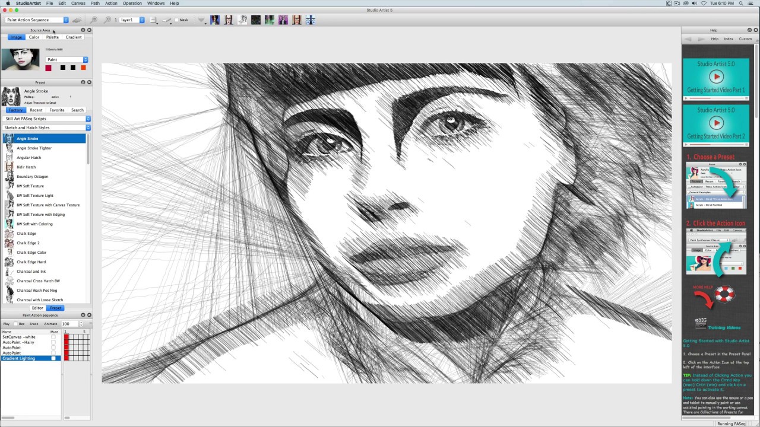Screen dimensions: 760x427
Task: Click the Help forward arrow
Action: [701, 39]
